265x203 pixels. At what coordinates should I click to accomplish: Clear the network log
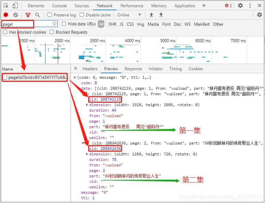[x=15, y=15]
